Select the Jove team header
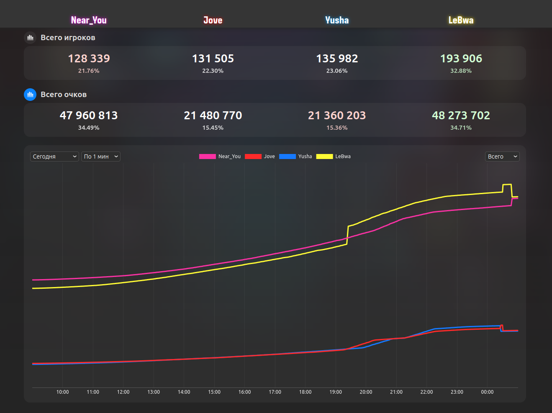The width and height of the screenshot is (552, 413). click(x=213, y=20)
